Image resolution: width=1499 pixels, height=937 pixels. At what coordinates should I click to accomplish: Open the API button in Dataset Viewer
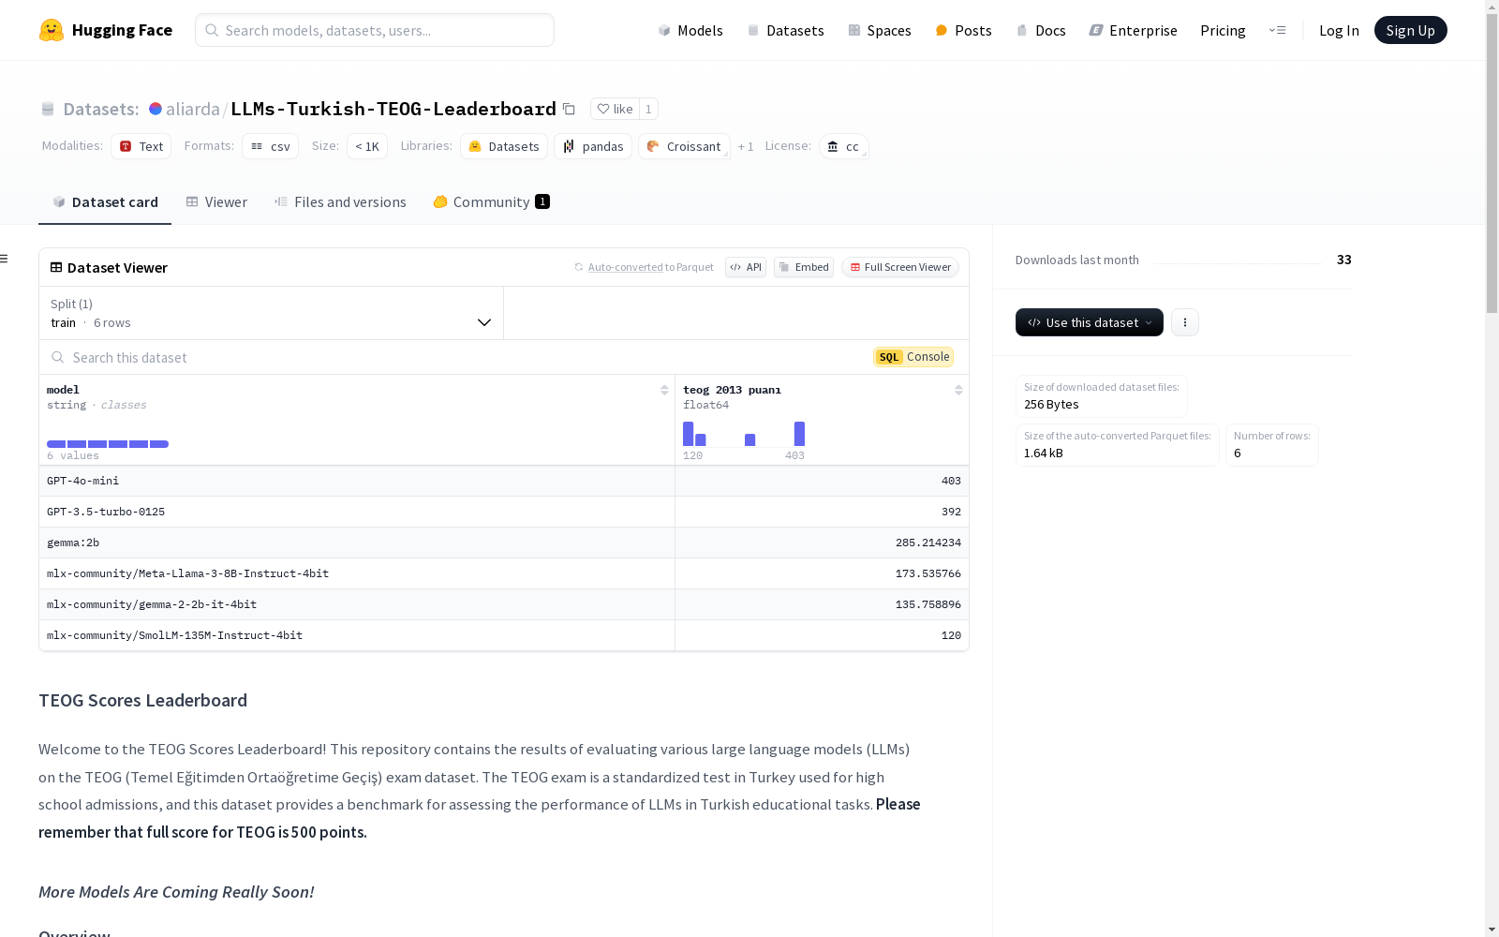coord(746,267)
